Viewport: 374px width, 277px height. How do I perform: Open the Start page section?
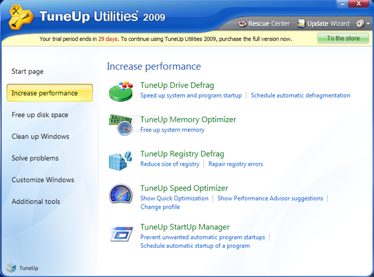click(x=27, y=71)
